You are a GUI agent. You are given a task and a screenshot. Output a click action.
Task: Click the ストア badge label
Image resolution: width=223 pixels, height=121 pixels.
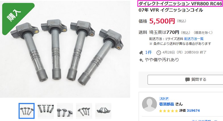pos(164,98)
